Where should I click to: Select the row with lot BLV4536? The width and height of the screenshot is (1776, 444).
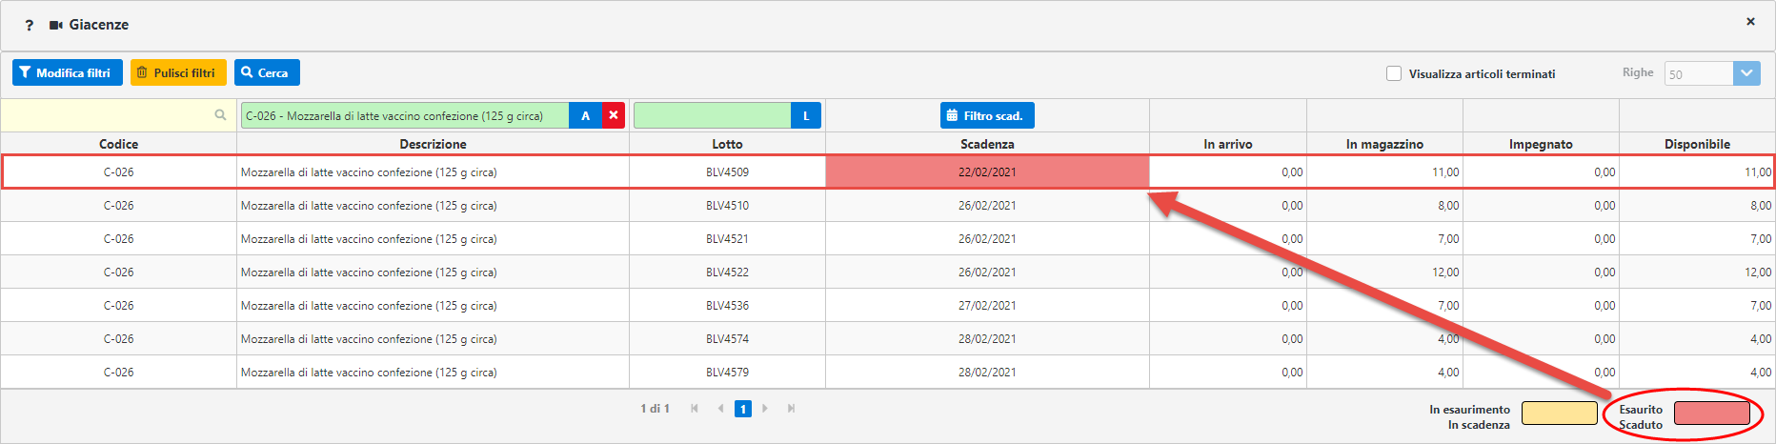coord(727,306)
